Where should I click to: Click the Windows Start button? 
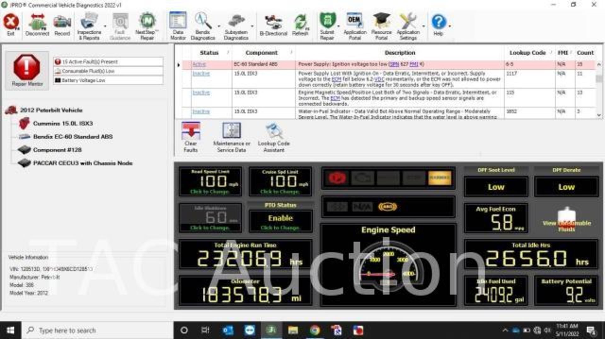[10, 330]
